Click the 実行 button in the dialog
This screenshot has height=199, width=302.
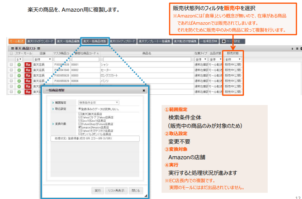click(x=98, y=191)
